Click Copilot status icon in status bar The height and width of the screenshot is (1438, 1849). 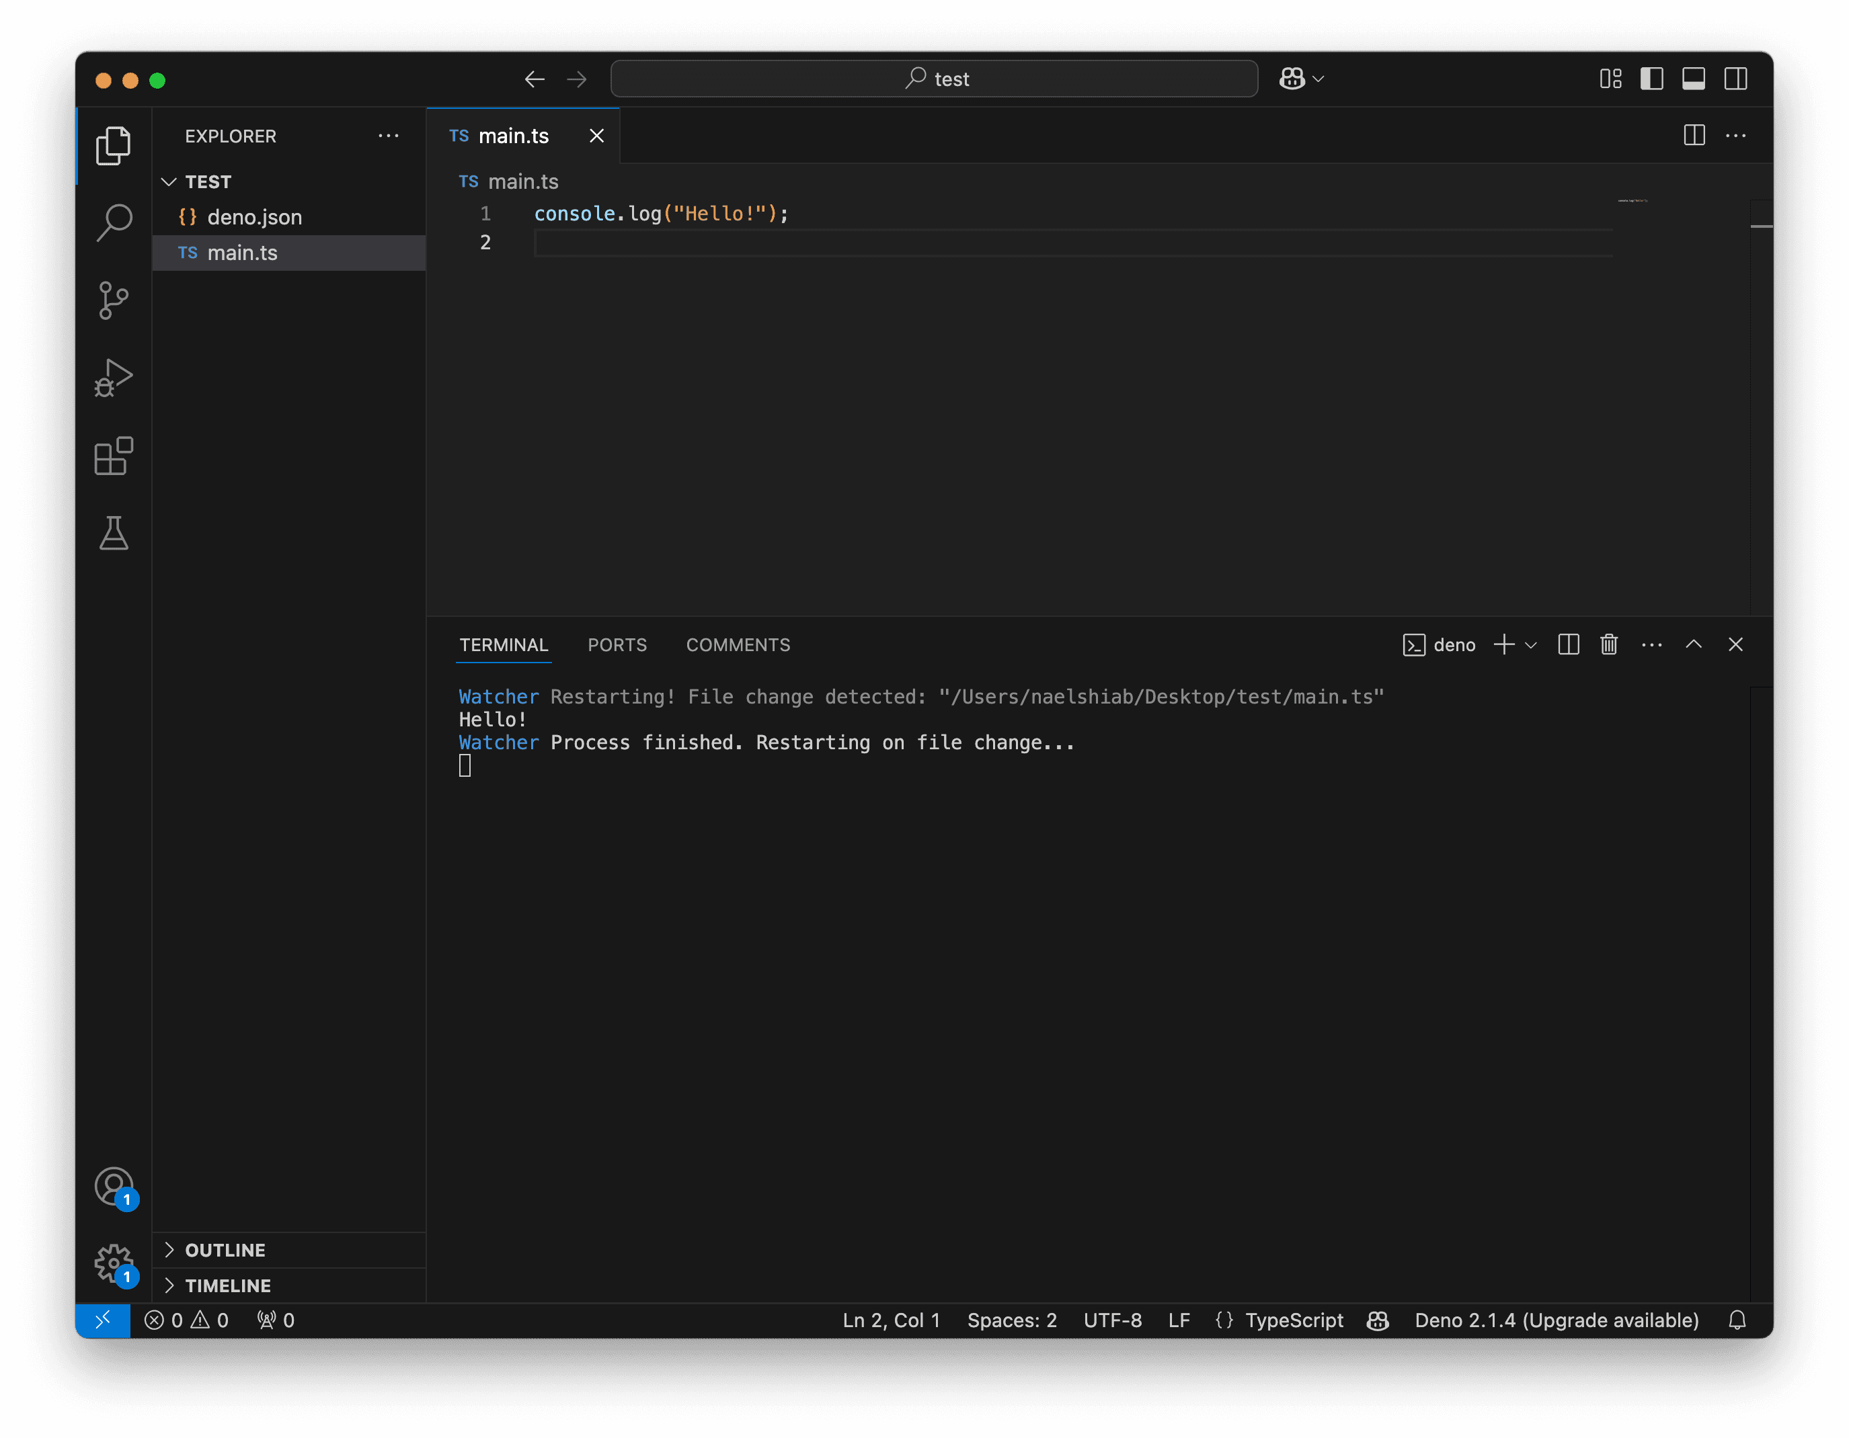pos(1378,1320)
